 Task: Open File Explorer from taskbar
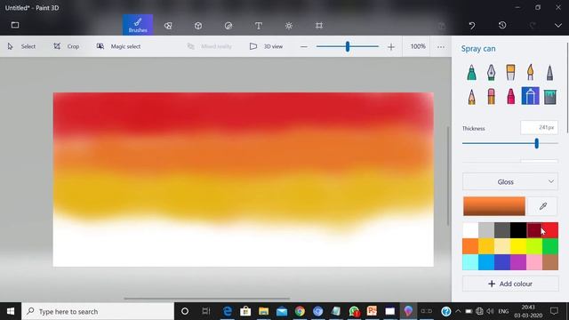coord(263,311)
